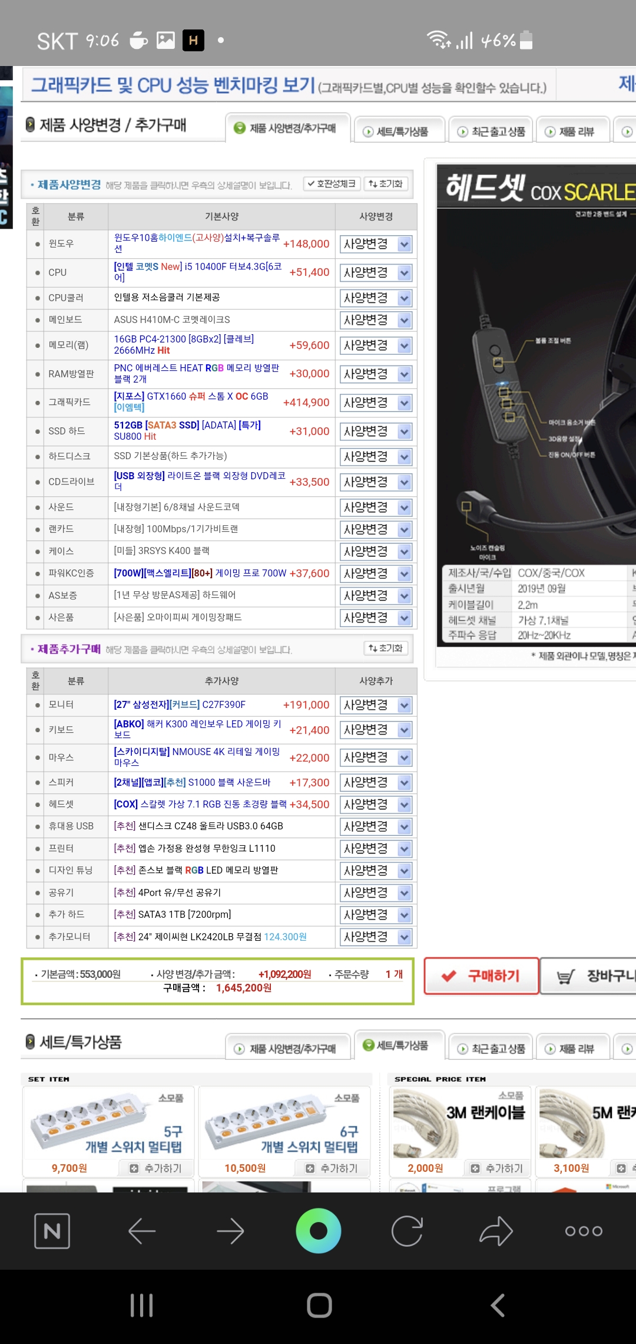Open 사양변경 dropdown for 헤드셋 row
The width and height of the screenshot is (636, 1344).
pyautogui.click(x=376, y=804)
